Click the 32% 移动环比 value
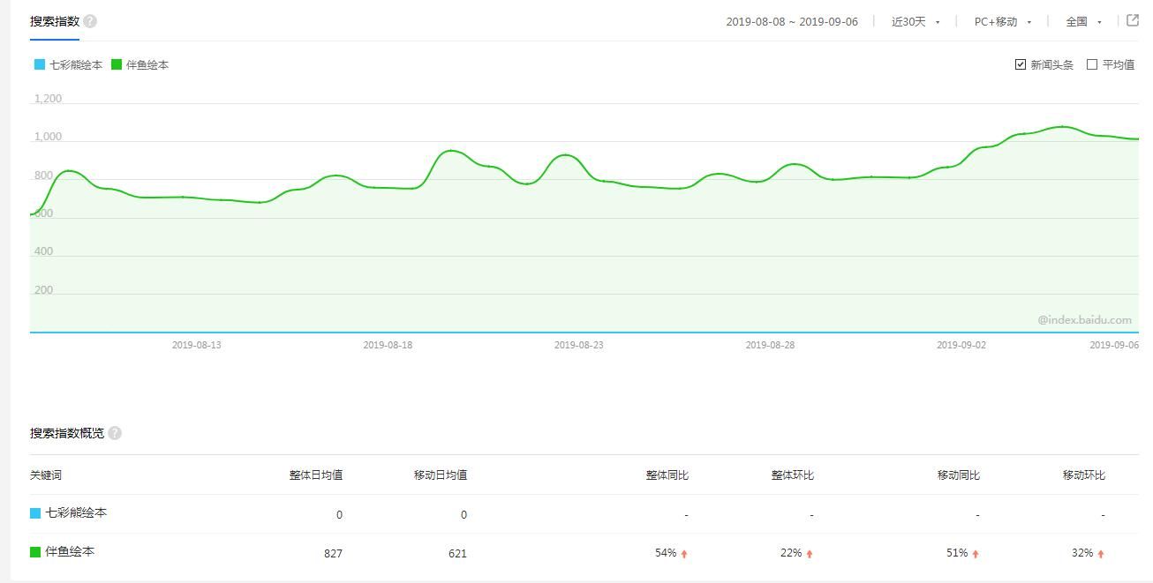This screenshot has width=1153, height=583. pos(1082,554)
